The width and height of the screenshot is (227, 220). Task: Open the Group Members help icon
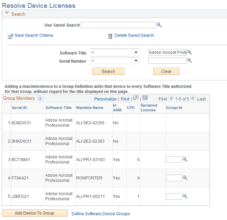(40, 98)
